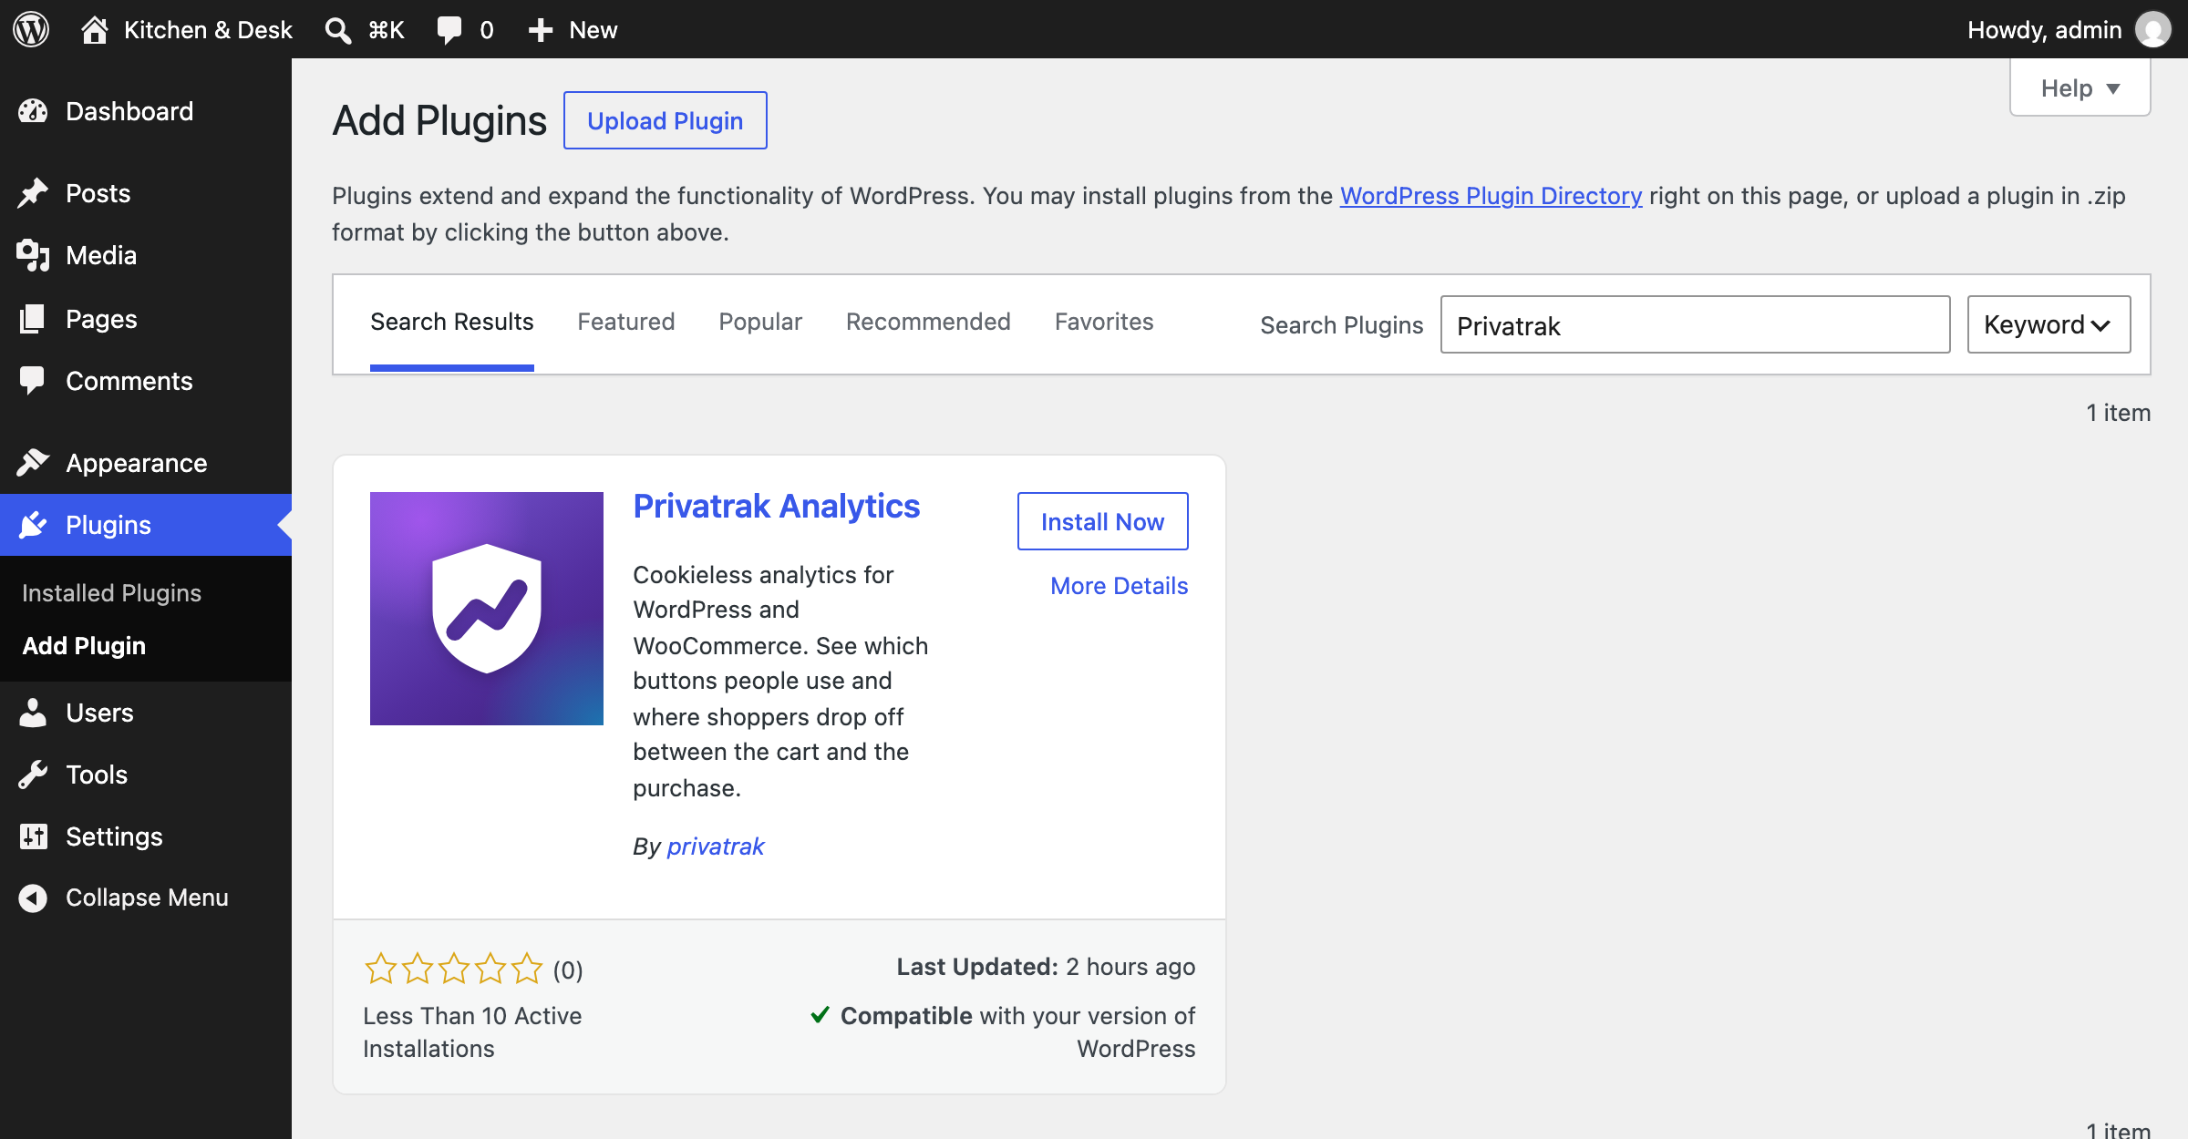Click the Comments speech bubble sidebar icon
Screen dimensions: 2188x1139
(x=33, y=381)
